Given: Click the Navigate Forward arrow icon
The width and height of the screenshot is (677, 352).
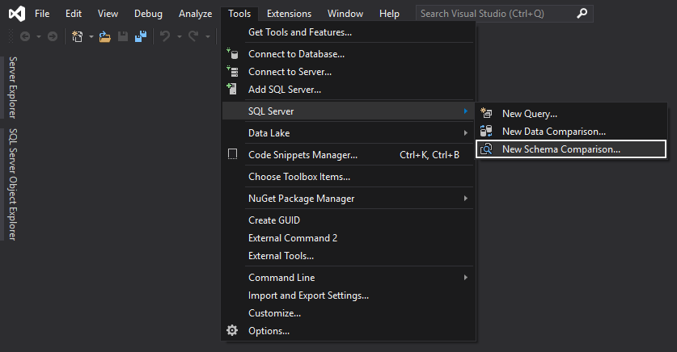Looking at the screenshot, I should point(53,36).
